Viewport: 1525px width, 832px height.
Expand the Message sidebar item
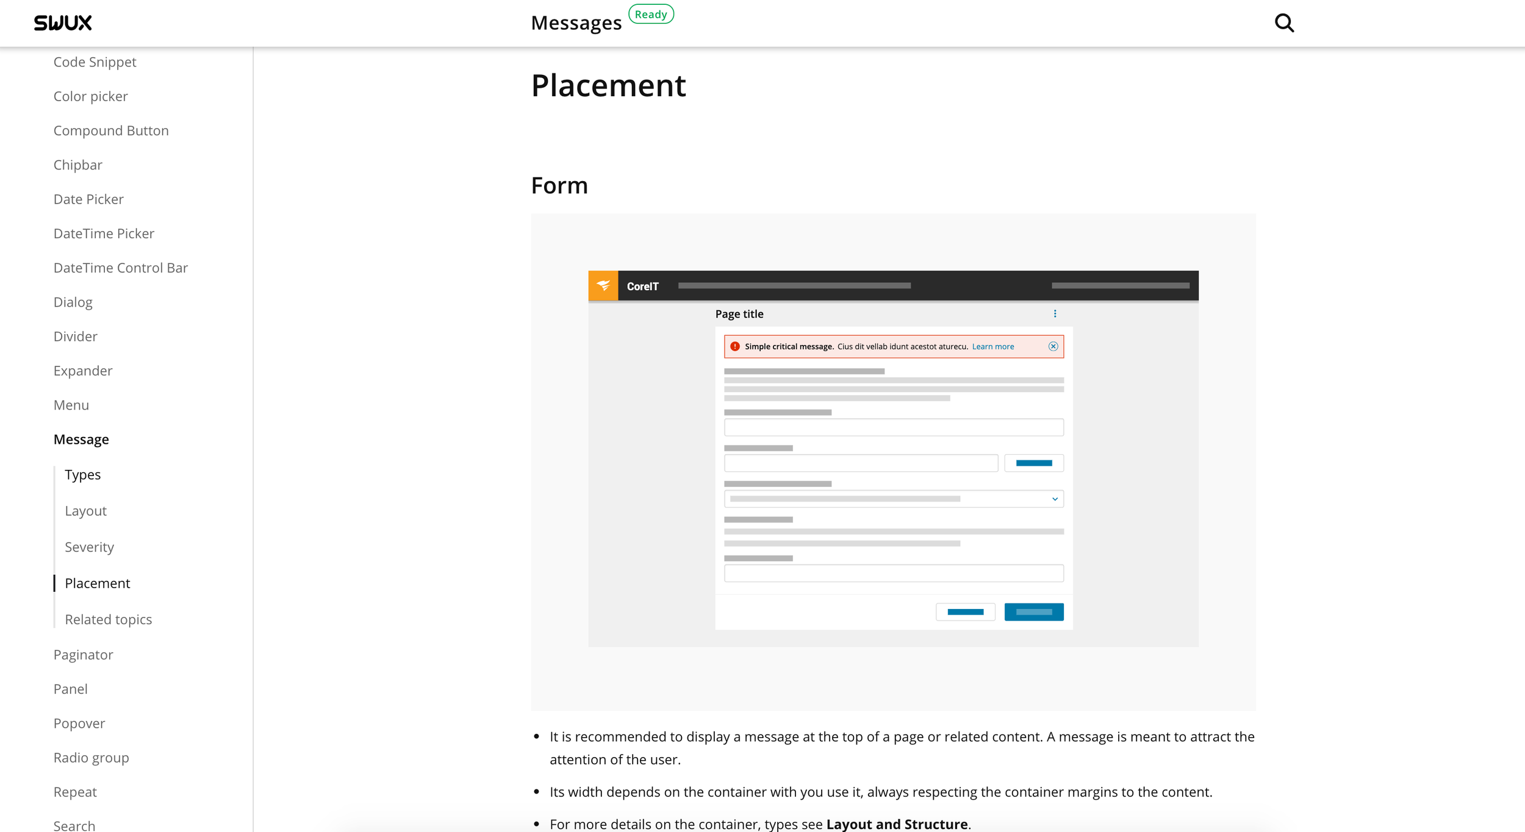pos(81,439)
